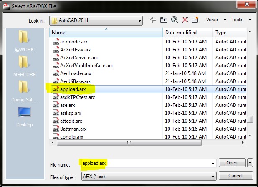Image resolution: width=258 pixels, height=187 pixels.
Task: Open the Tools dropdown arrow
Action: click(x=250, y=20)
